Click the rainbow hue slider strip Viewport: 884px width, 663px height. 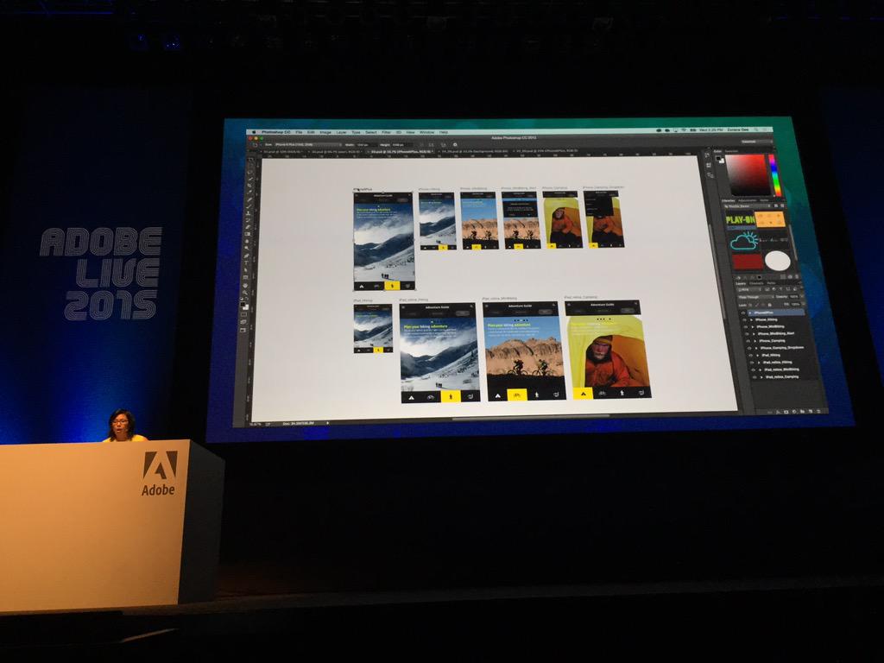click(x=774, y=174)
